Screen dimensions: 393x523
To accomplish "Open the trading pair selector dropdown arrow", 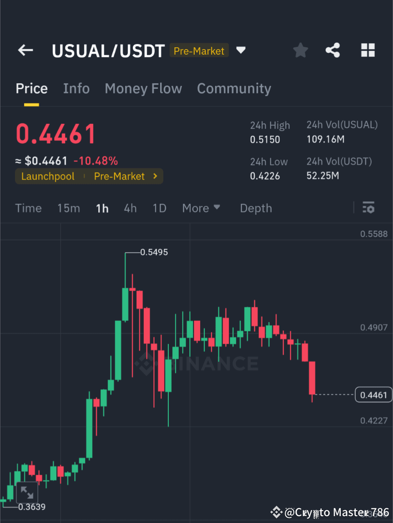I will [241, 51].
